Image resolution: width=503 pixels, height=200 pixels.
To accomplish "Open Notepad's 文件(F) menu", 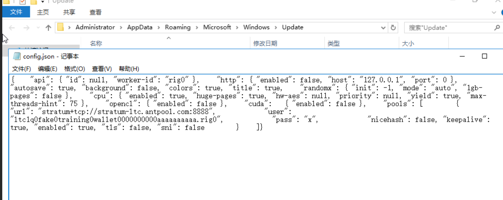I will (21, 69).
